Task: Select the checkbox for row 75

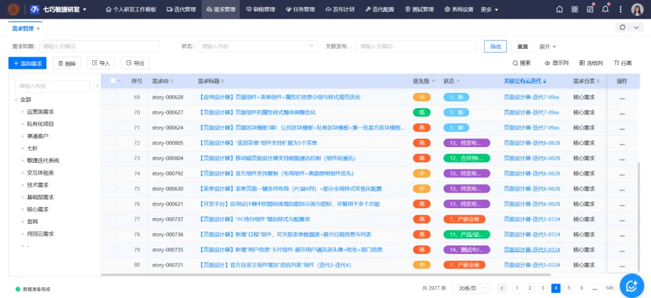Action: tap(113, 188)
